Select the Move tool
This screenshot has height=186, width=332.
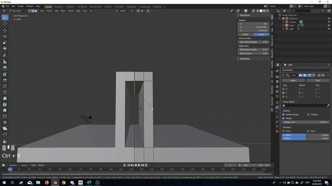5,30
